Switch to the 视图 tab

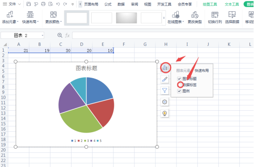coord(148,4)
